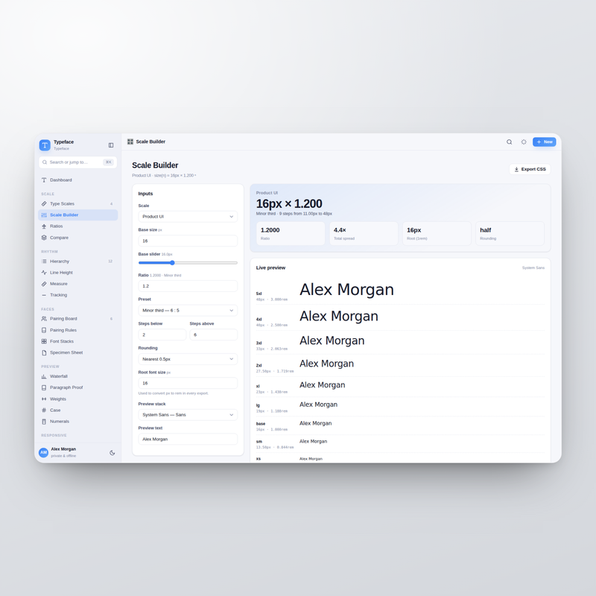Click the Type Scales ruler icon
This screenshot has height=596, width=596.
click(x=44, y=203)
